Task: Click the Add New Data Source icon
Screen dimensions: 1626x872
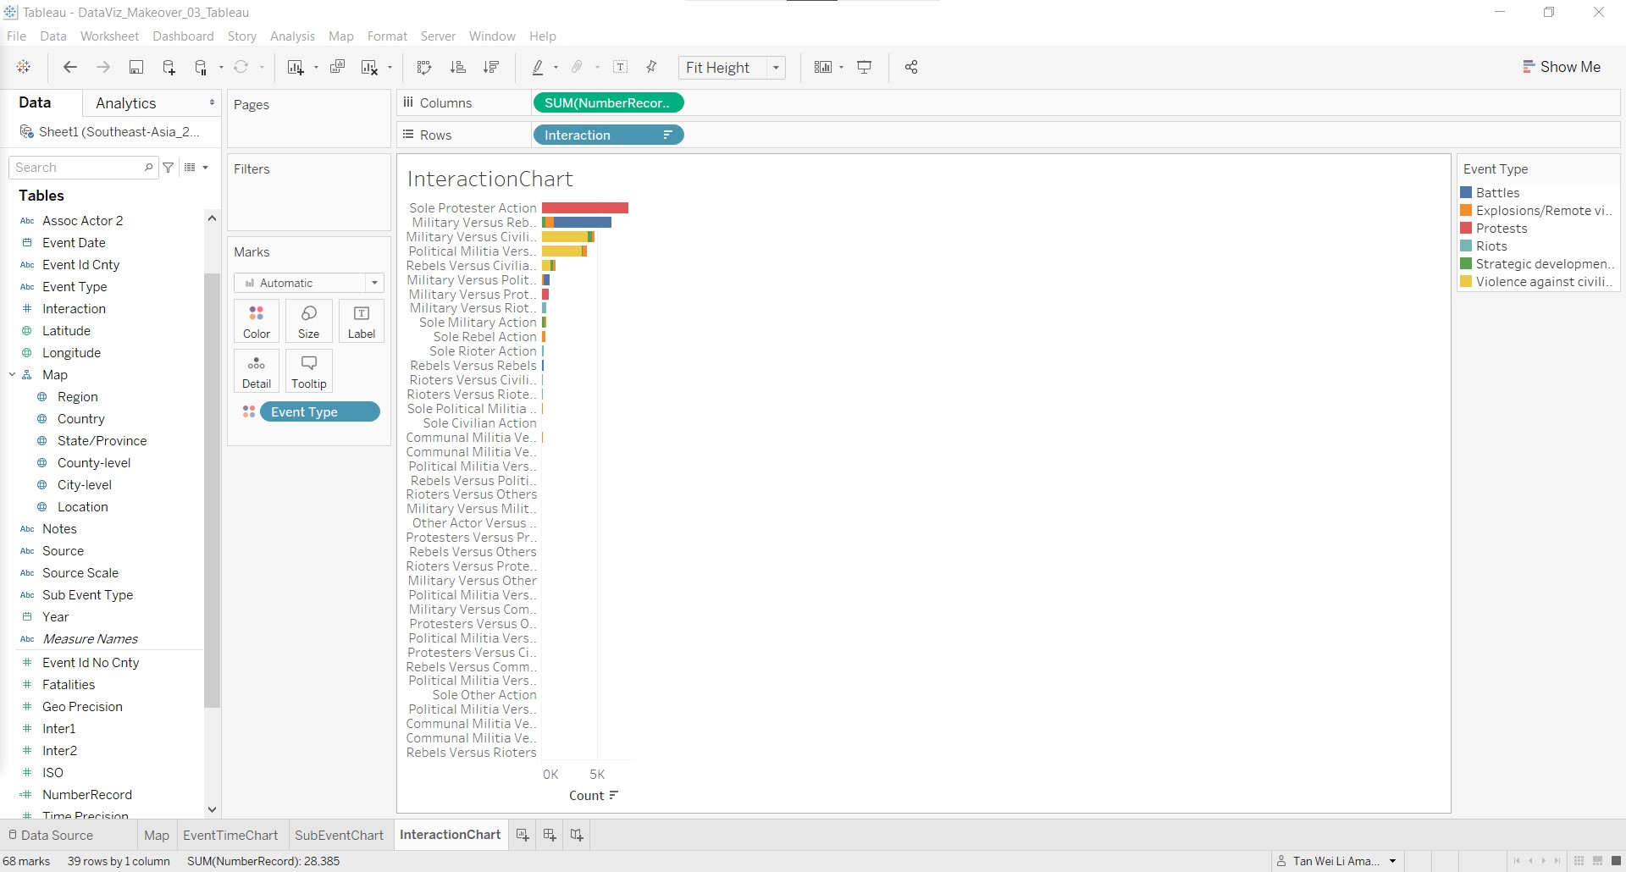Action: tap(169, 68)
